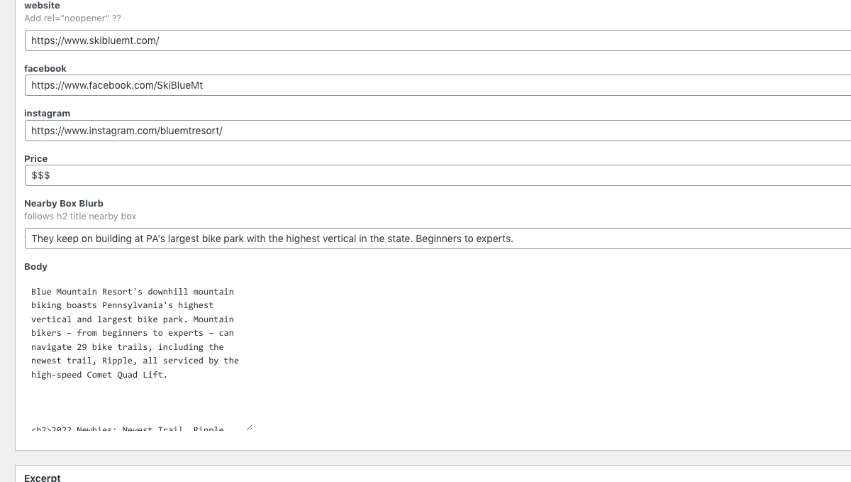Focus the facebook URL input field
Viewport: 851px width, 482px height.
[438, 85]
